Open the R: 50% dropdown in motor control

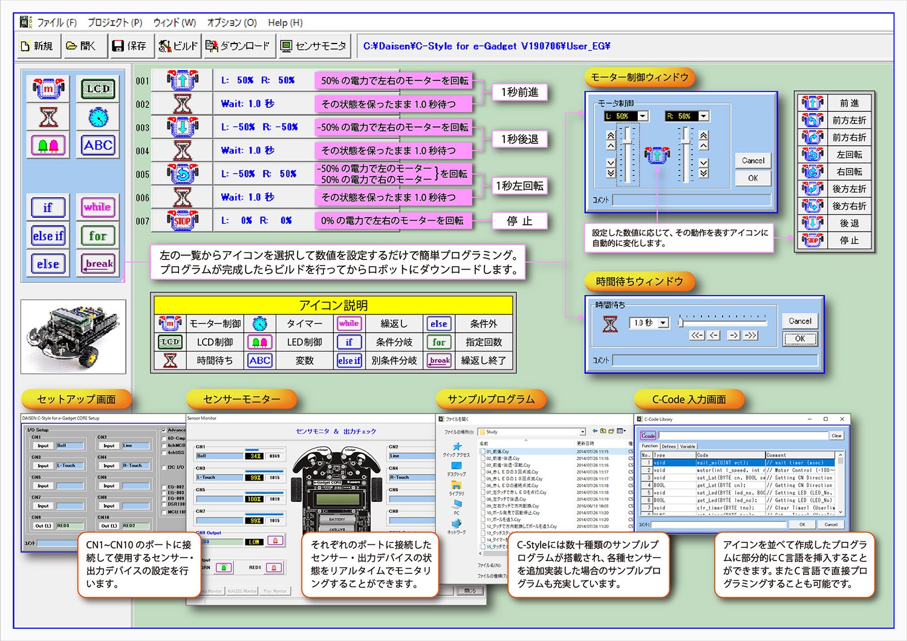pyautogui.click(x=704, y=116)
